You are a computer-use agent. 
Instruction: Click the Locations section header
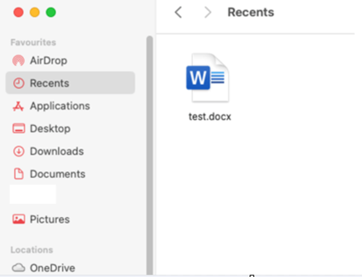point(32,250)
